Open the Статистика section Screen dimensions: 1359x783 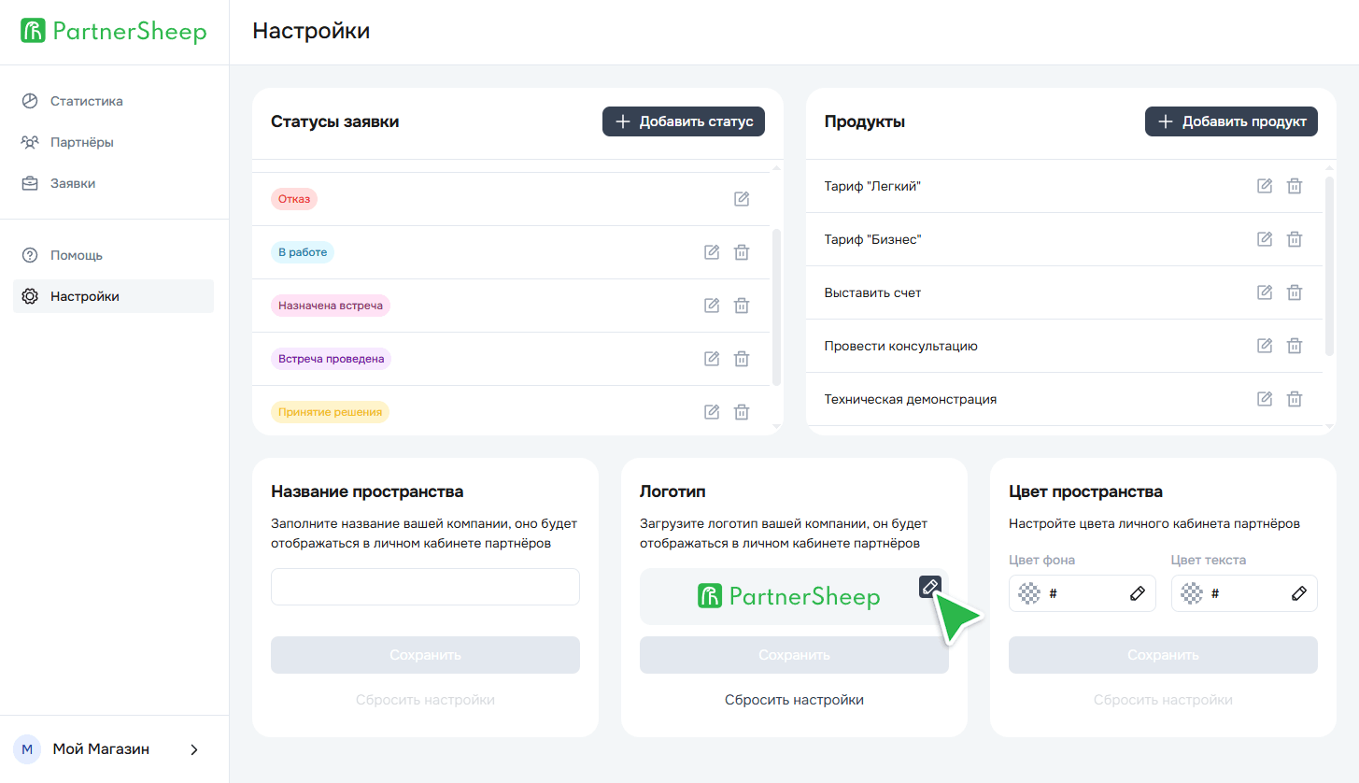(x=86, y=101)
